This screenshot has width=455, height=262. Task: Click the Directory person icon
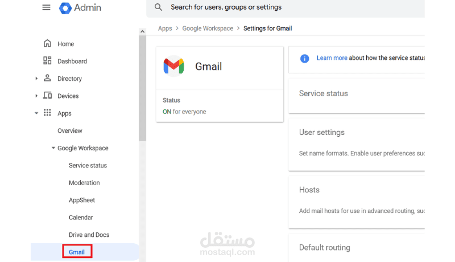47,79
